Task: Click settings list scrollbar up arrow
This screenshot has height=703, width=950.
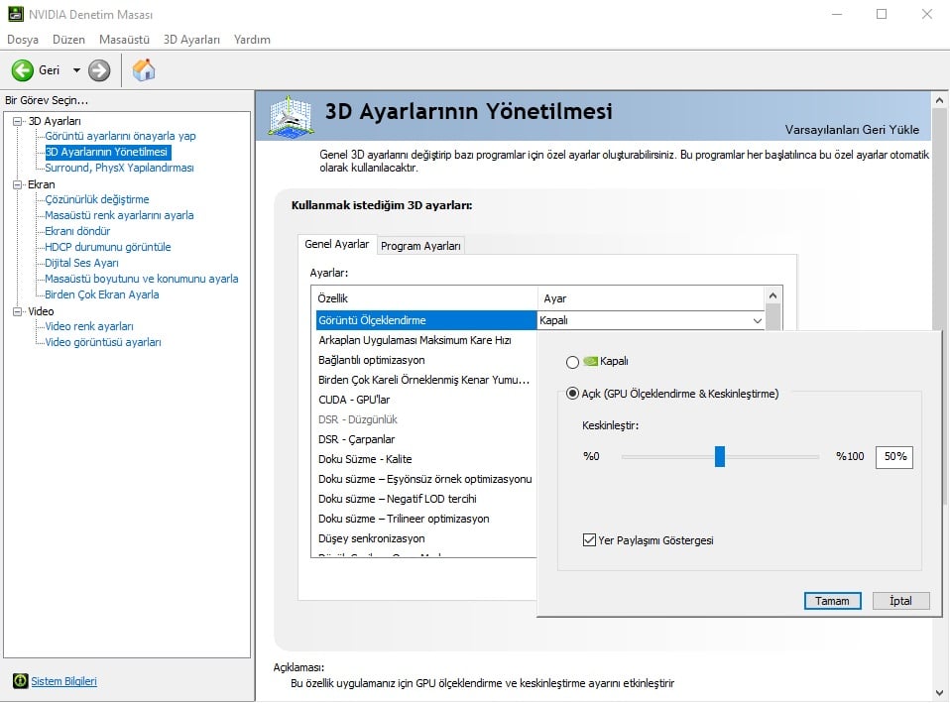Action: point(772,295)
